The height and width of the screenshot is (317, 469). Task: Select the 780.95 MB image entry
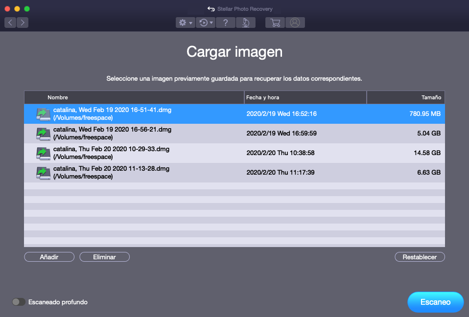234,114
